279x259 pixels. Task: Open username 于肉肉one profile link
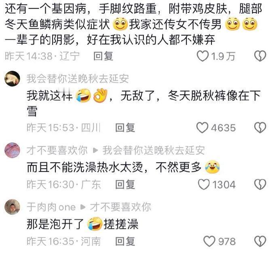[51, 207]
